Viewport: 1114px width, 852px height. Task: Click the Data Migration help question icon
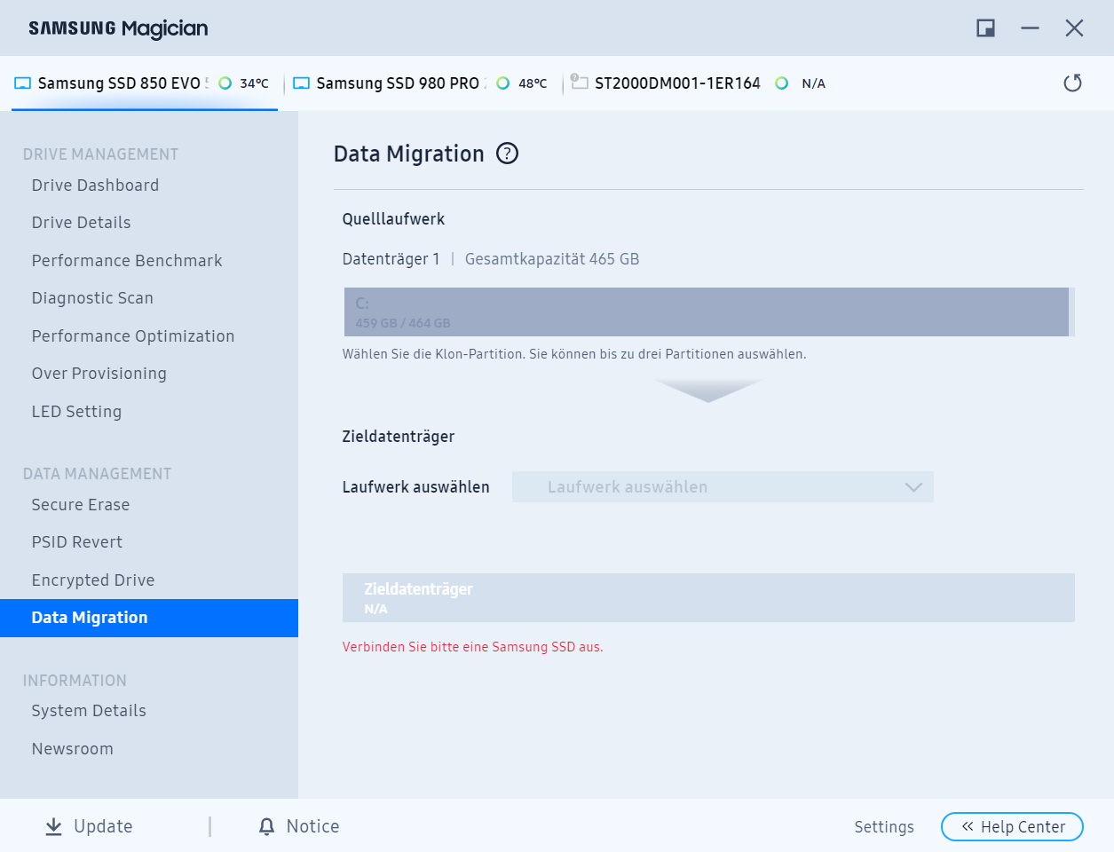(507, 154)
